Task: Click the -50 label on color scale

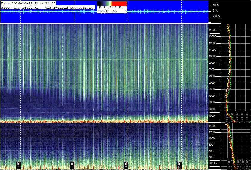Action: click(114, 11)
